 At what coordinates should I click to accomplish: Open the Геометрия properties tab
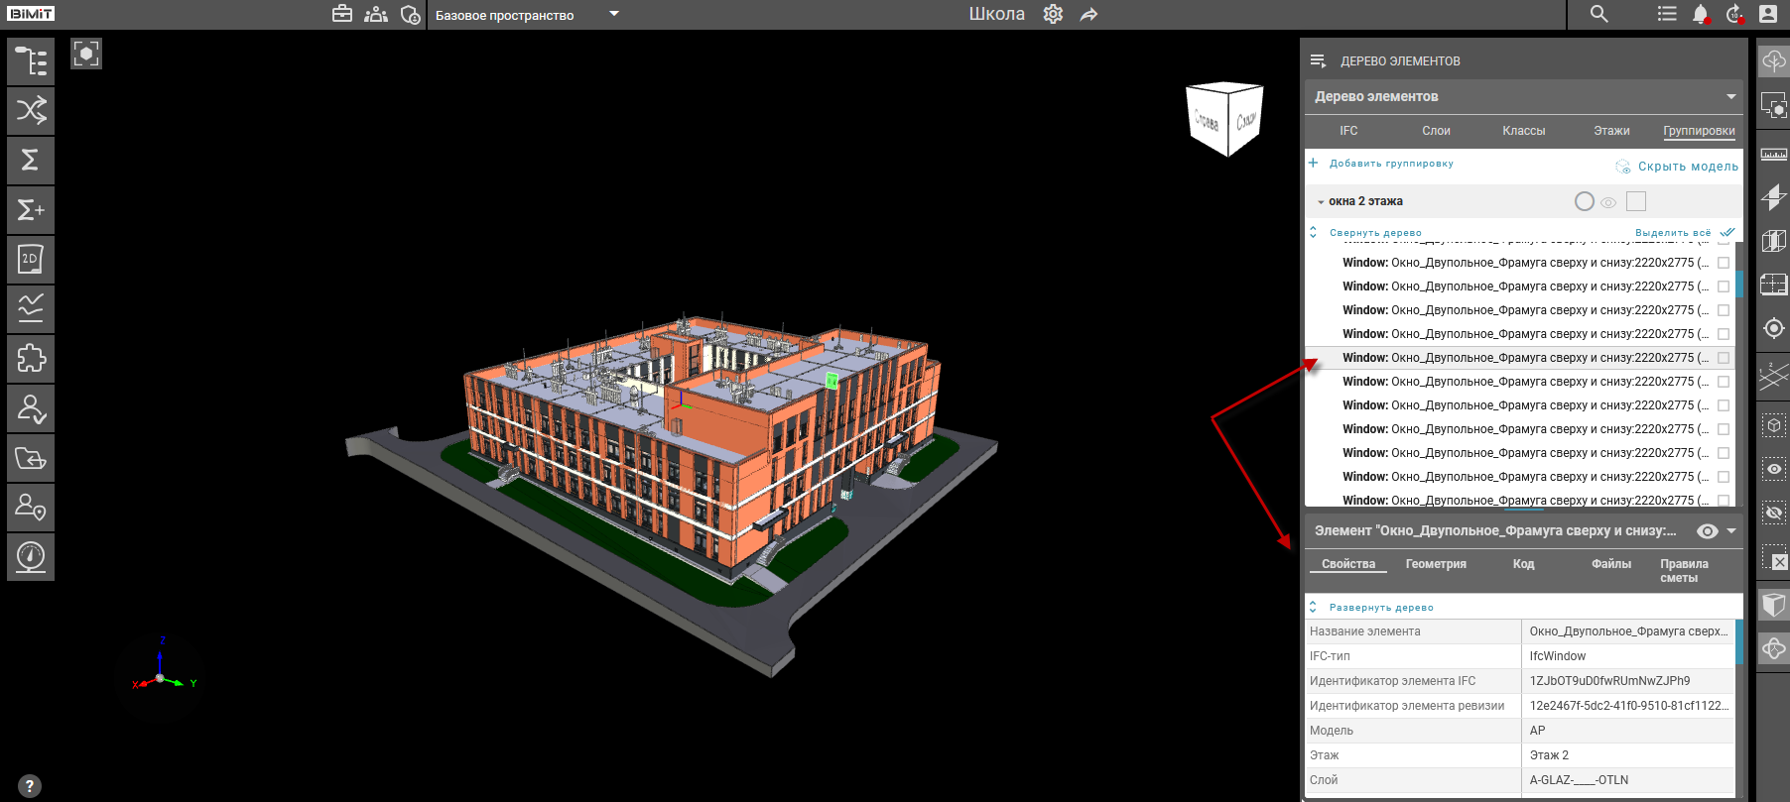pyautogui.click(x=1435, y=564)
